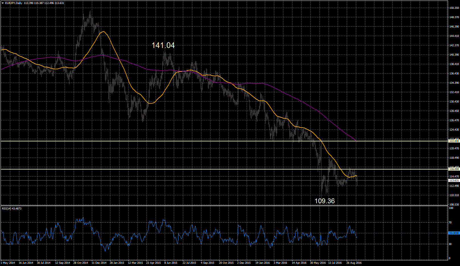Click the 132.410 price scale label
This screenshot has width=460, height=266.
[x=454, y=92]
